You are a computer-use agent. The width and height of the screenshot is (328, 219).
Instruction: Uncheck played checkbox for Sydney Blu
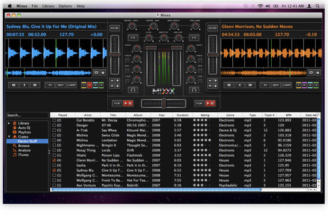54,170
